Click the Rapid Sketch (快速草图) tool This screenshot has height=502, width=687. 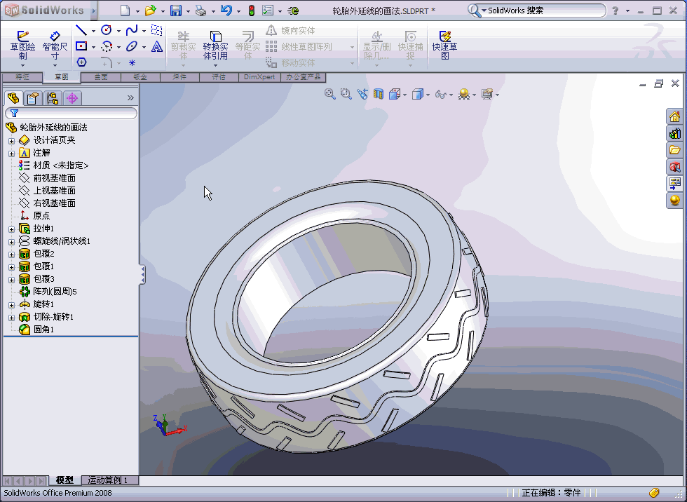444,46
